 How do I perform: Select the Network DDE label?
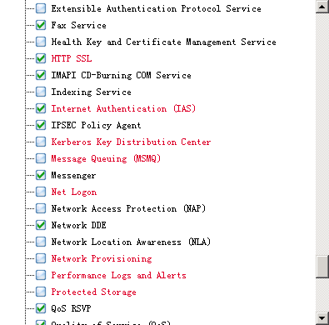click(78, 225)
